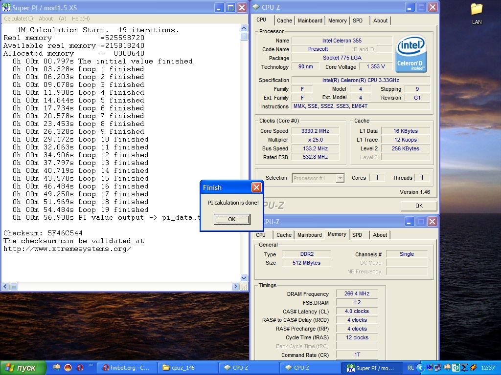This screenshot has height=375, width=501.
Task: Expand hidden tray icons arrow
Action: pos(420,368)
